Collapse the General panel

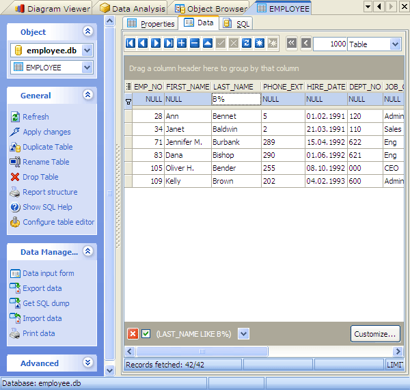88,95
